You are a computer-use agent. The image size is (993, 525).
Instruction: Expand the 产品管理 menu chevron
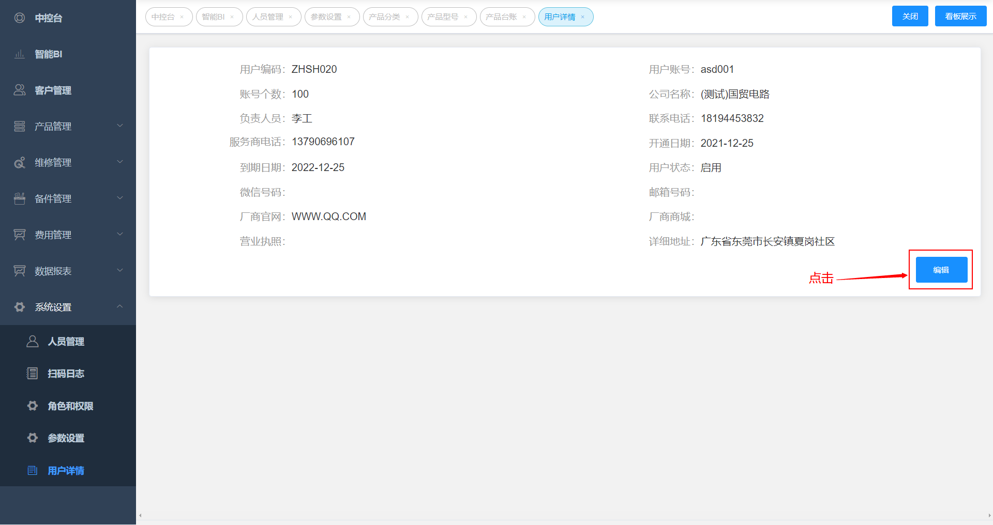[120, 126]
